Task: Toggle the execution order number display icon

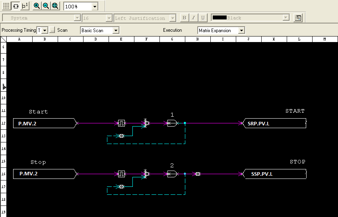Action: click(25, 6)
